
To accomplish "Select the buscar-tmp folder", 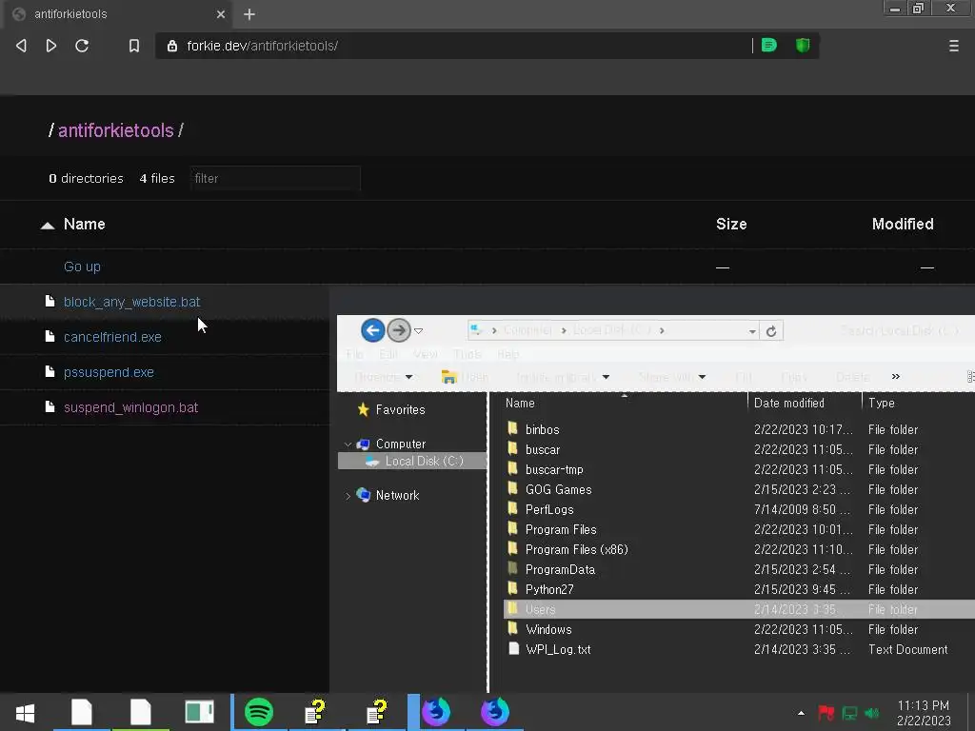I will pos(554,470).
